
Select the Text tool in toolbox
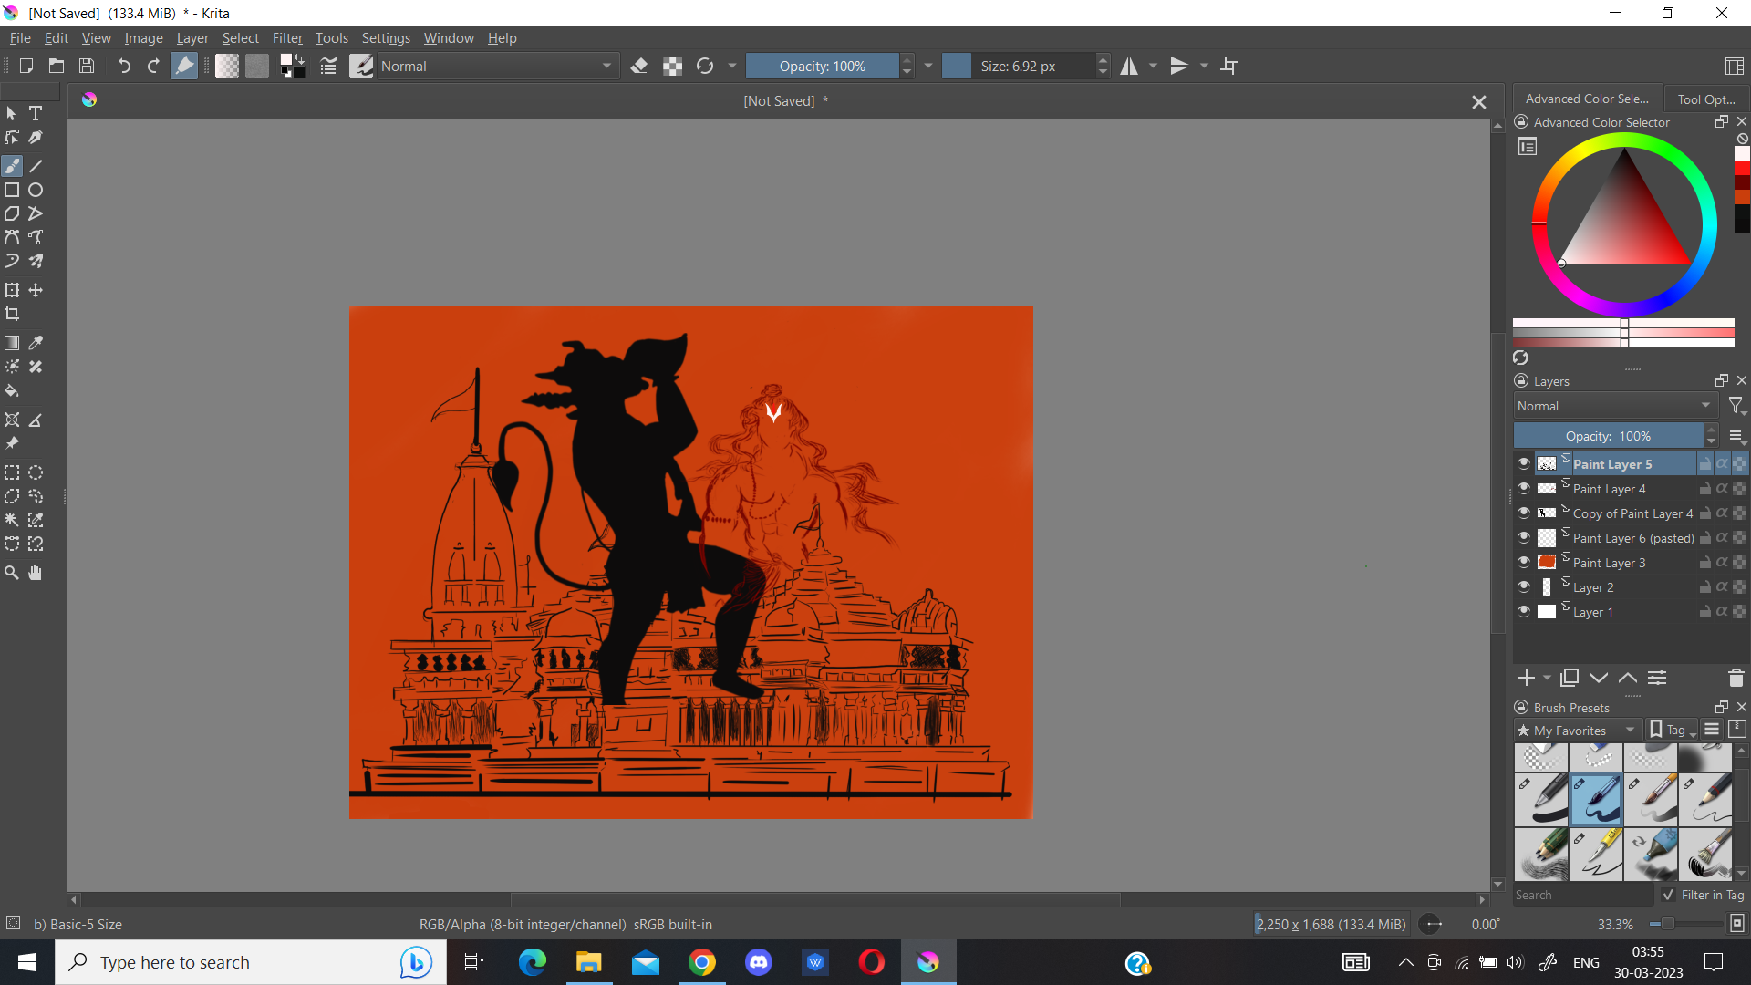click(36, 113)
